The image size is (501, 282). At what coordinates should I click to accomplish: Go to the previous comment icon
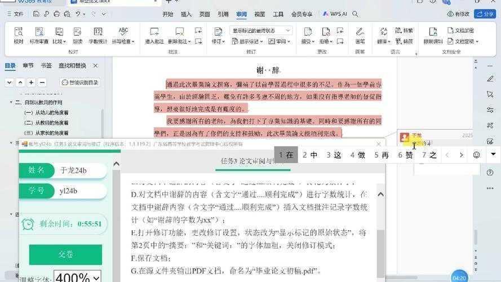198,30
